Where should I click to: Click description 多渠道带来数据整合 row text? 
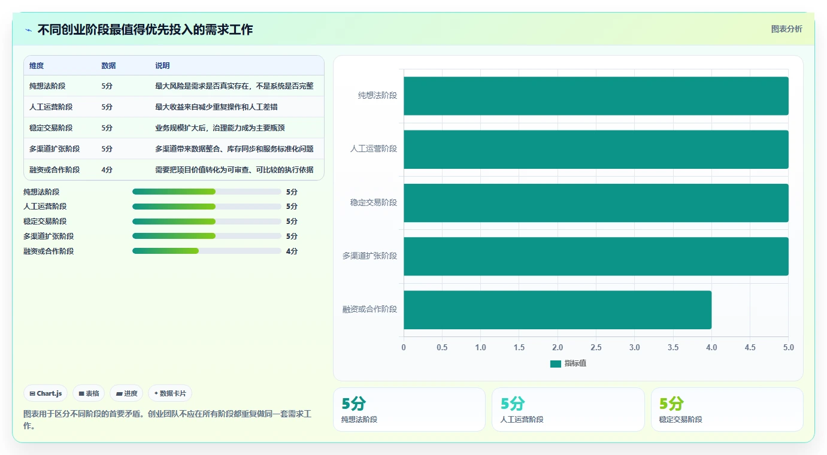point(234,149)
